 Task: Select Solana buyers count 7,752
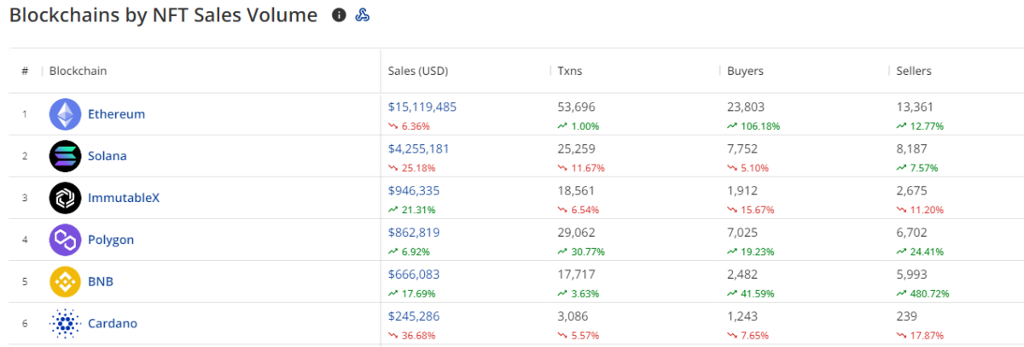point(742,149)
